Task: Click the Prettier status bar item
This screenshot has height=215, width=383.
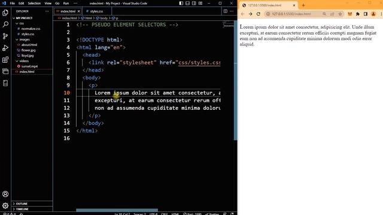Action: click(x=212, y=214)
